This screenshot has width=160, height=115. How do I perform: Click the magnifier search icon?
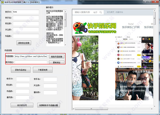pos(101,12)
